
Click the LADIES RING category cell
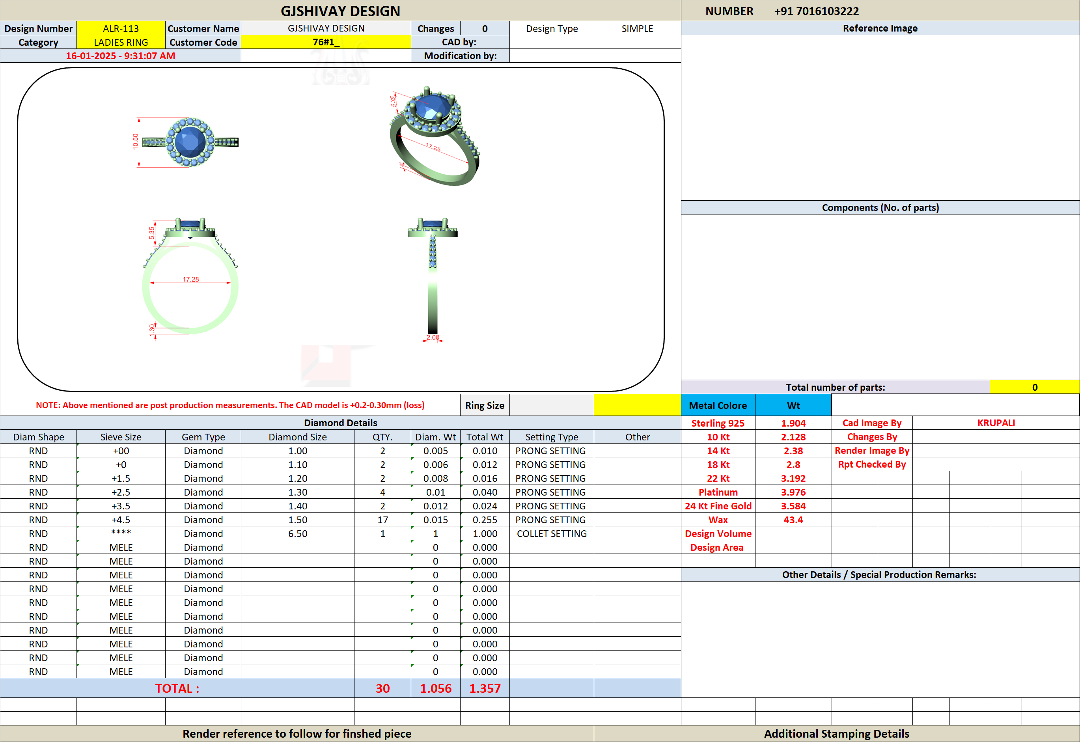point(121,42)
